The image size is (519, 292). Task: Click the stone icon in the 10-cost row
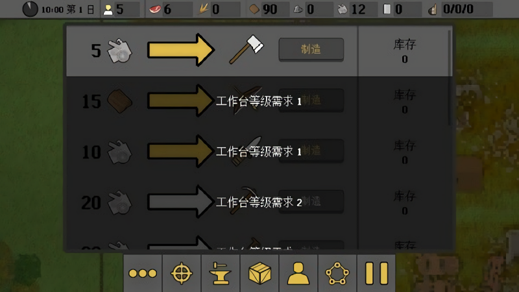click(x=119, y=152)
